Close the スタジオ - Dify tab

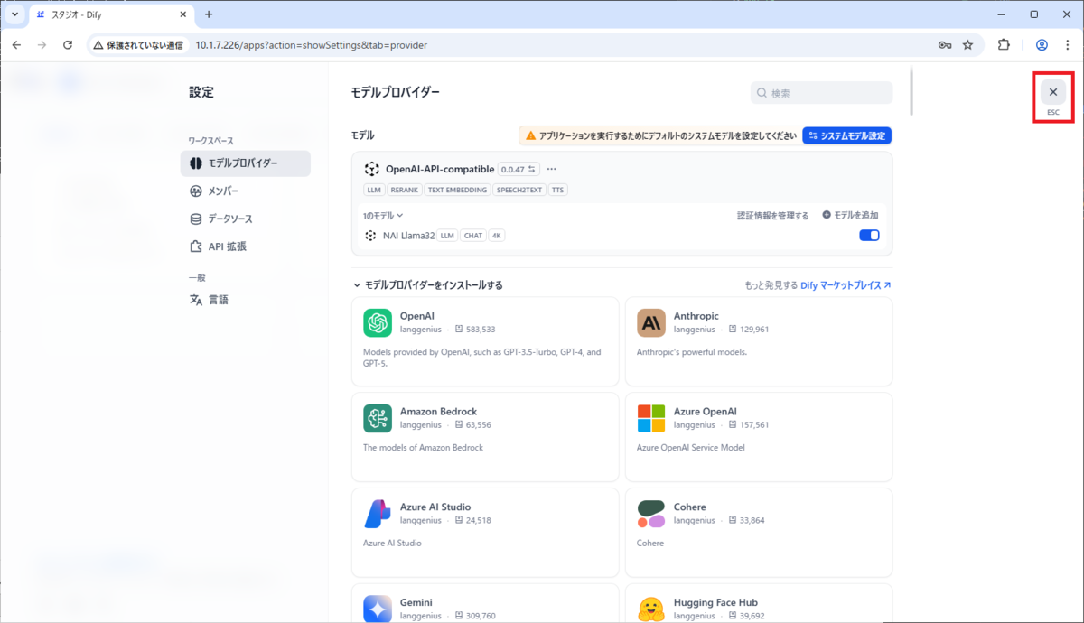coord(182,15)
